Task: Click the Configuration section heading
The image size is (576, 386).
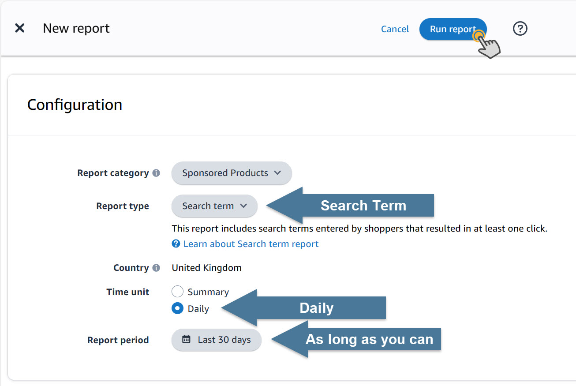Action: coord(74,105)
